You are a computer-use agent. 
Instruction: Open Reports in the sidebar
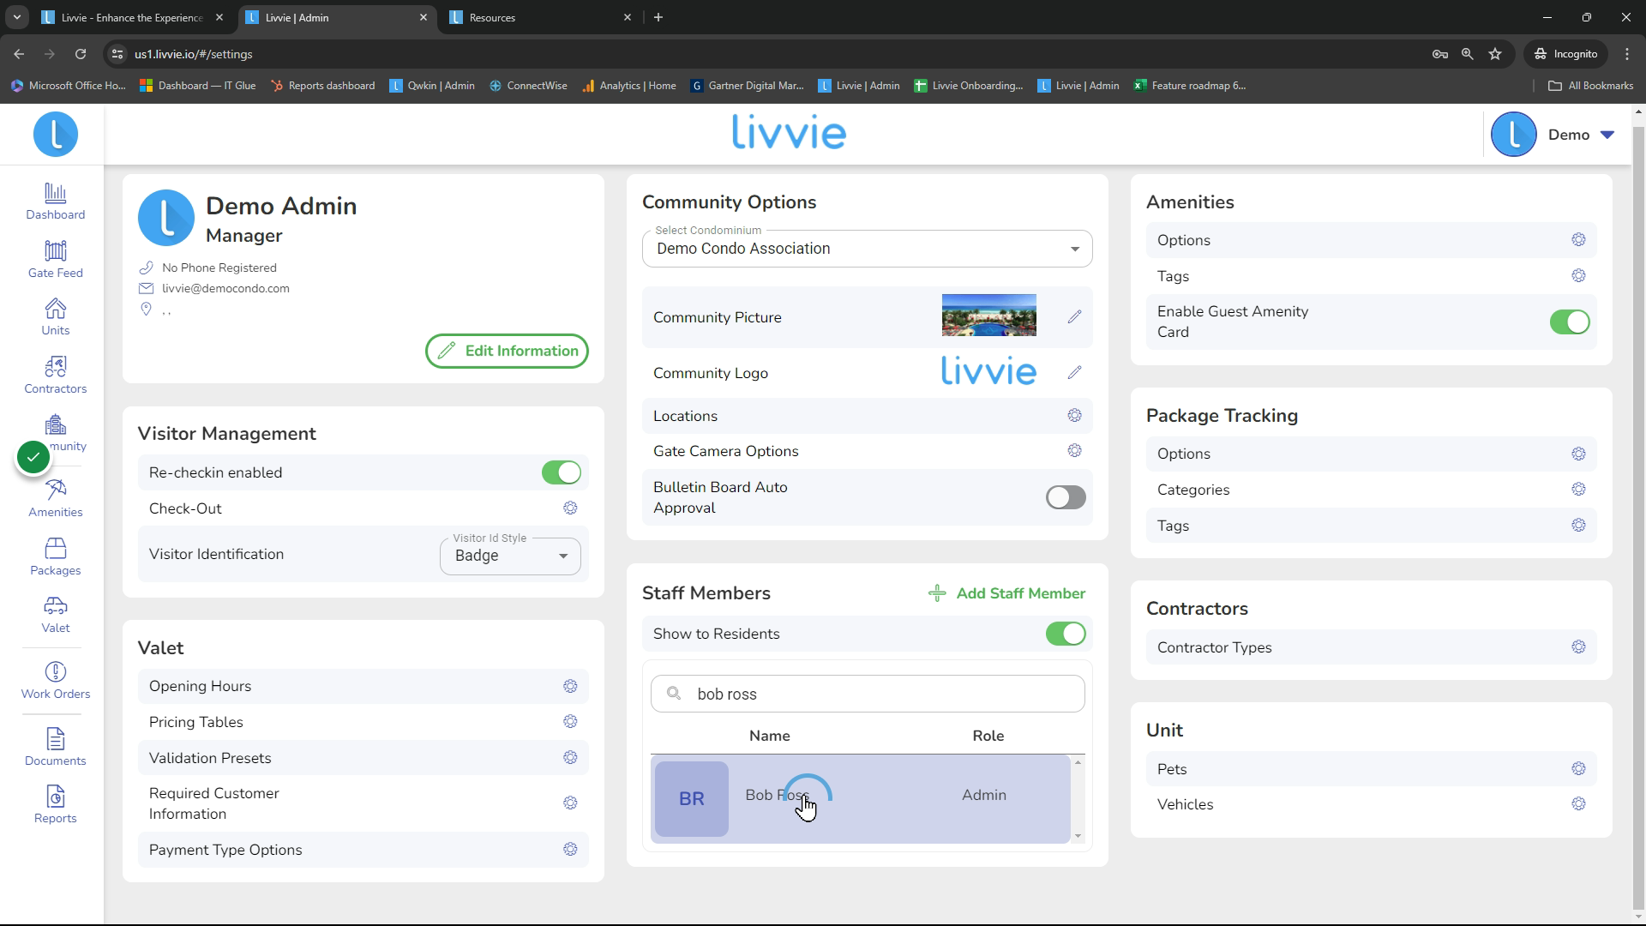(x=56, y=804)
